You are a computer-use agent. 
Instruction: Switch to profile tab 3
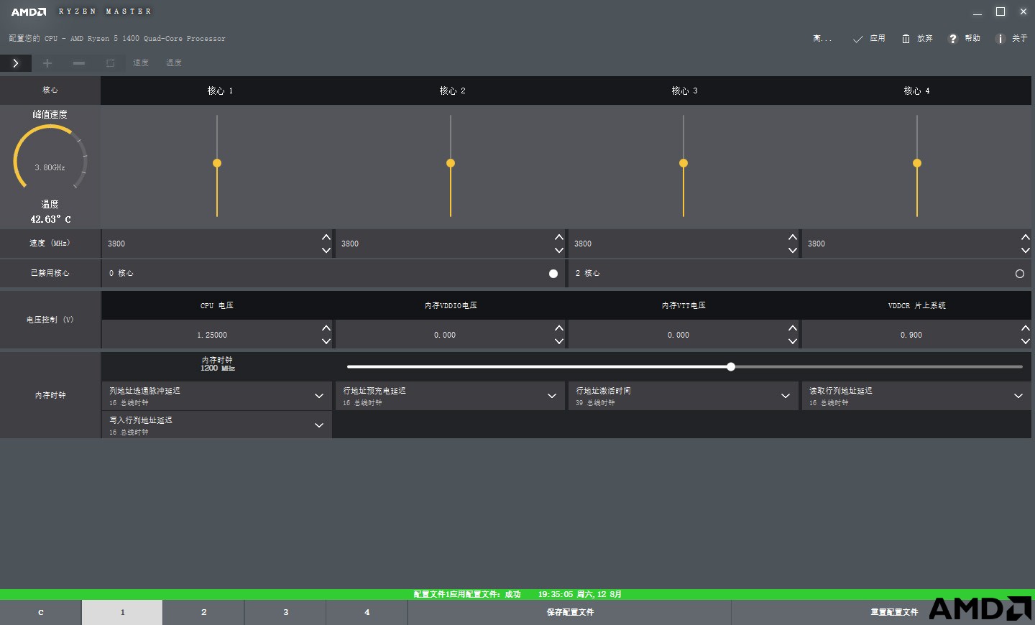(x=285, y=613)
